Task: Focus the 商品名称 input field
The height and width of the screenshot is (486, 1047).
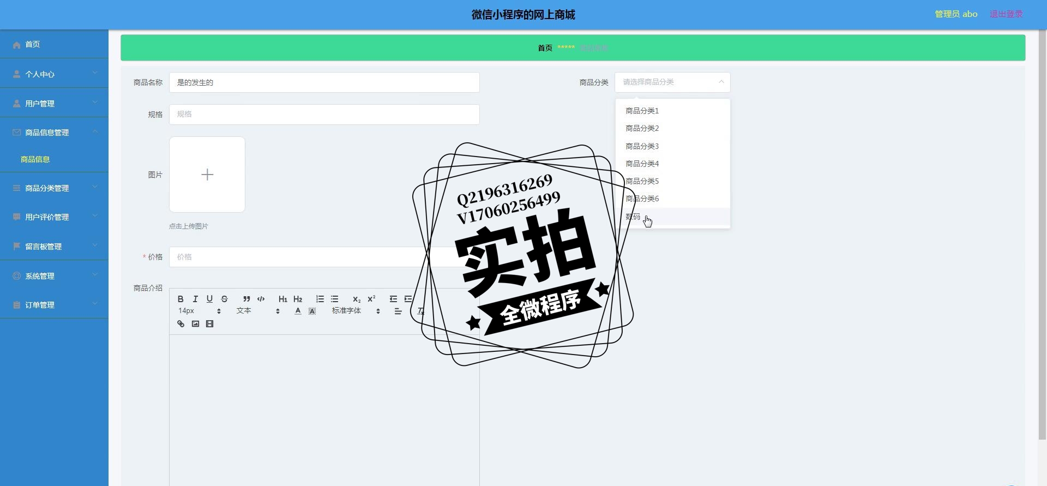Action: (x=324, y=82)
